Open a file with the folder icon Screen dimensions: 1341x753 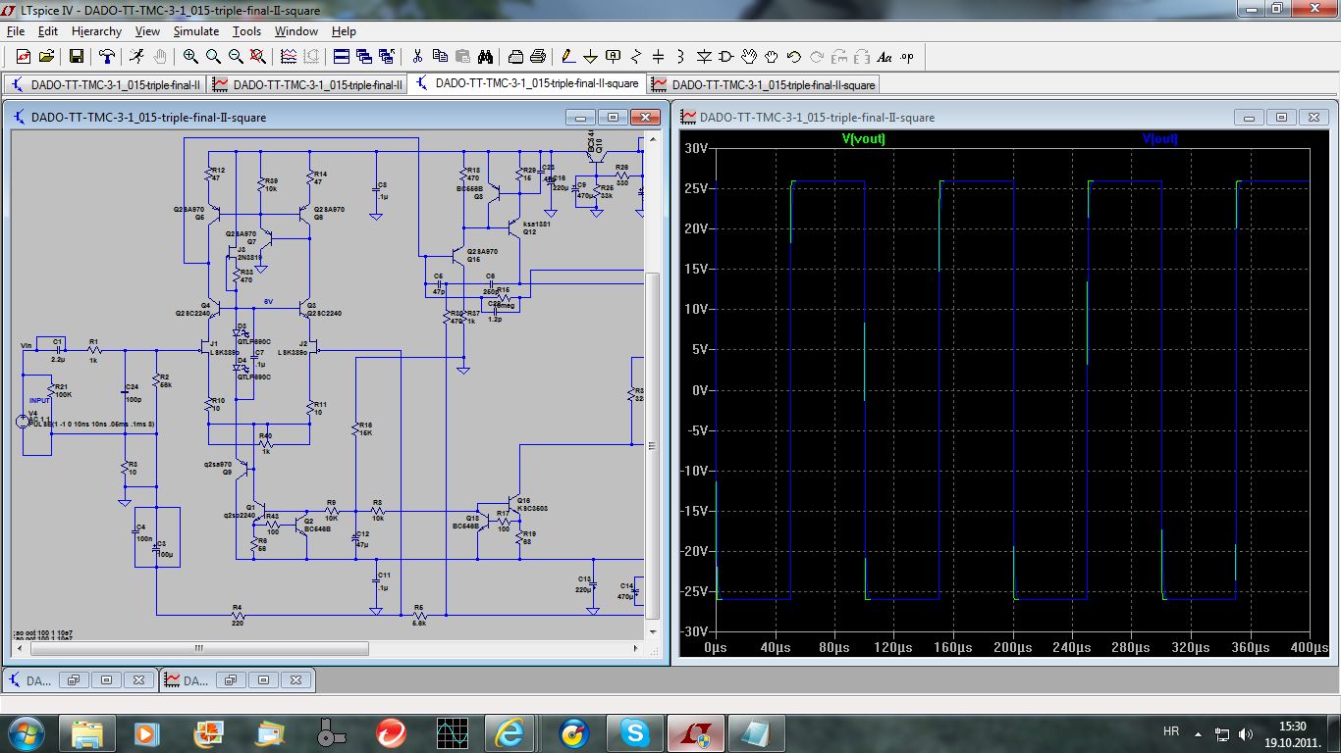[46, 56]
